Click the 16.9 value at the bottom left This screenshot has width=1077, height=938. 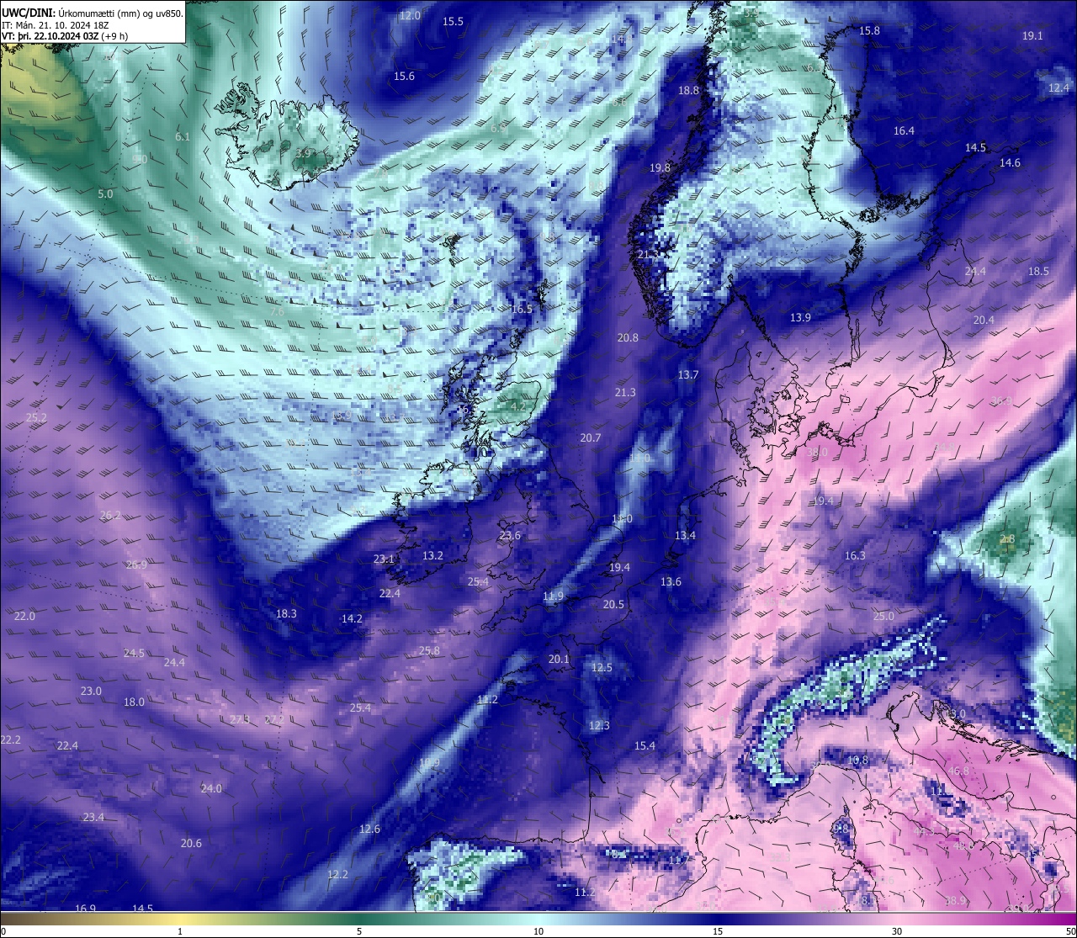click(x=85, y=909)
